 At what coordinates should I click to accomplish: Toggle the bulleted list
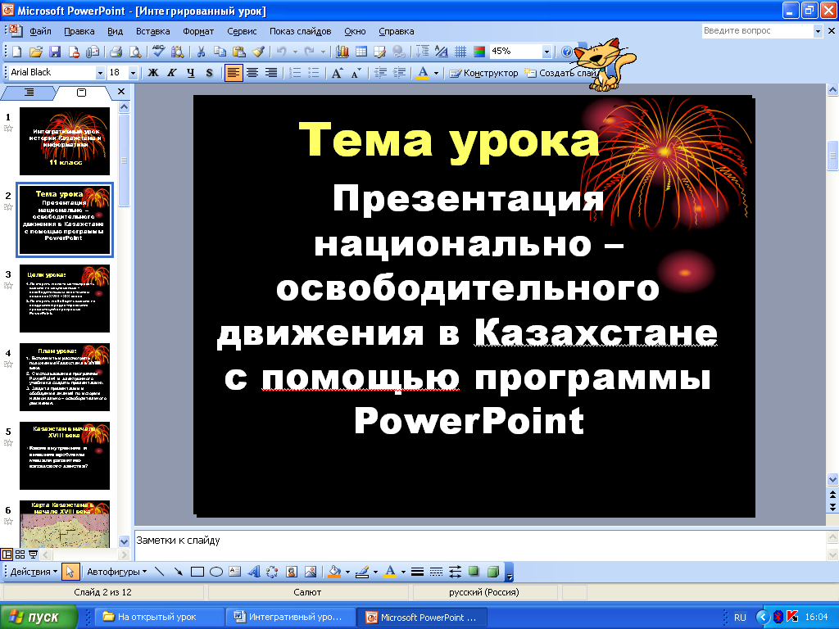click(314, 73)
